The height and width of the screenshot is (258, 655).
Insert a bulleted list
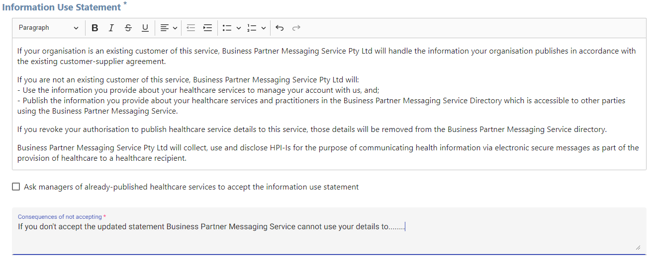point(227,28)
